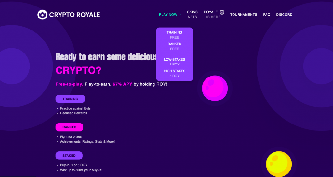Click the 'Buy-in: 1 or 5 ROY' bullet

point(74,165)
